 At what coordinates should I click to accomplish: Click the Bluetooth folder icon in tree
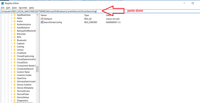point(15,40)
